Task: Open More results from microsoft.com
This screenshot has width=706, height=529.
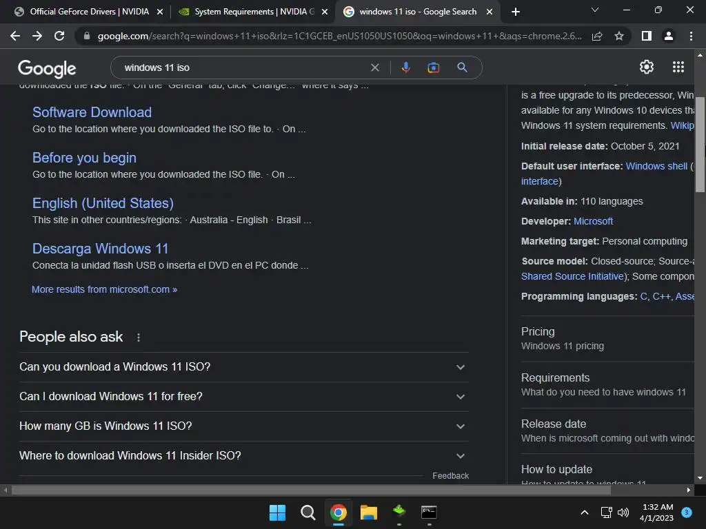Action: pos(105,289)
